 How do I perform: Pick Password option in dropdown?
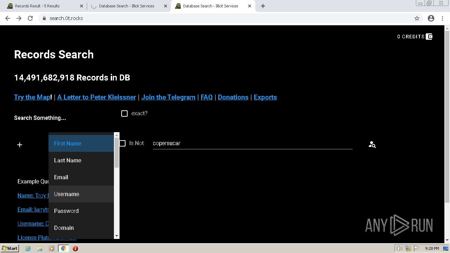(x=81, y=211)
